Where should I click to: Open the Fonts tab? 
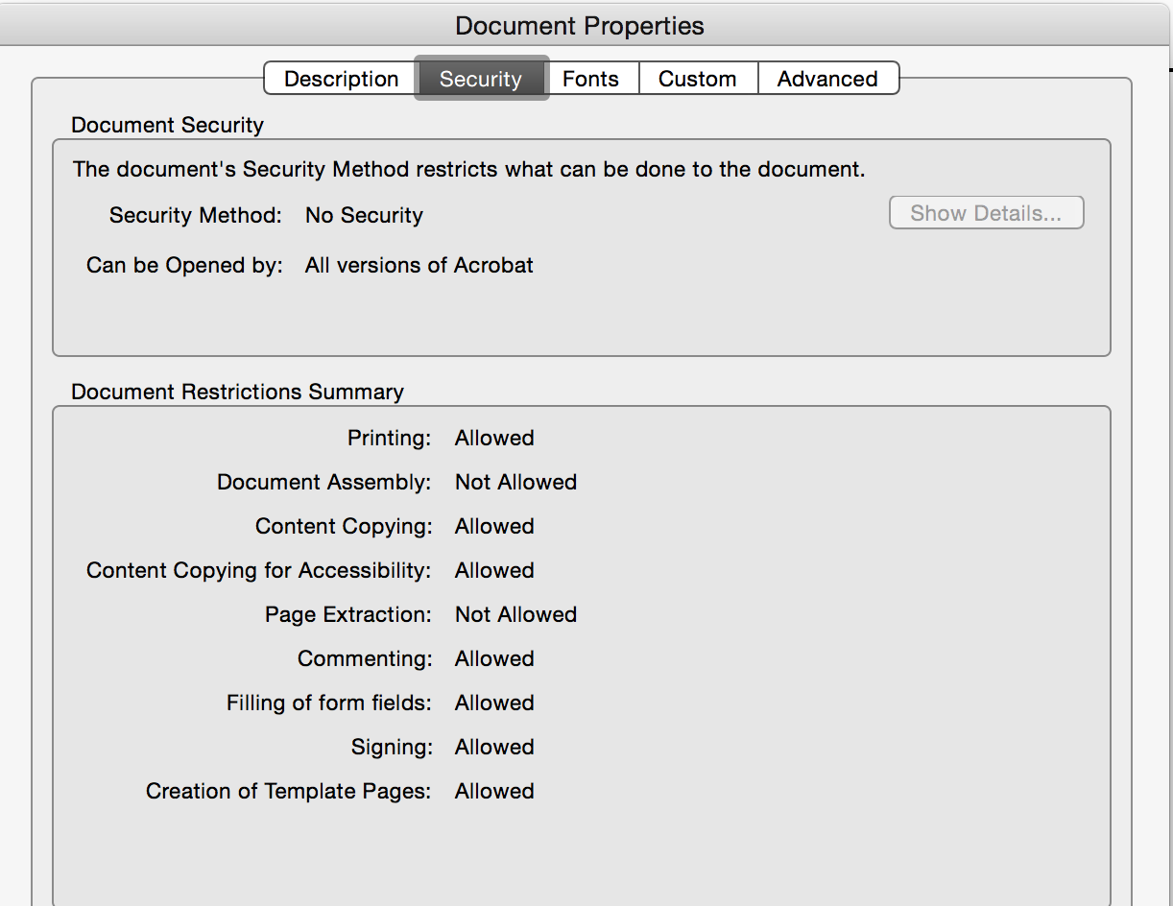[590, 79]
